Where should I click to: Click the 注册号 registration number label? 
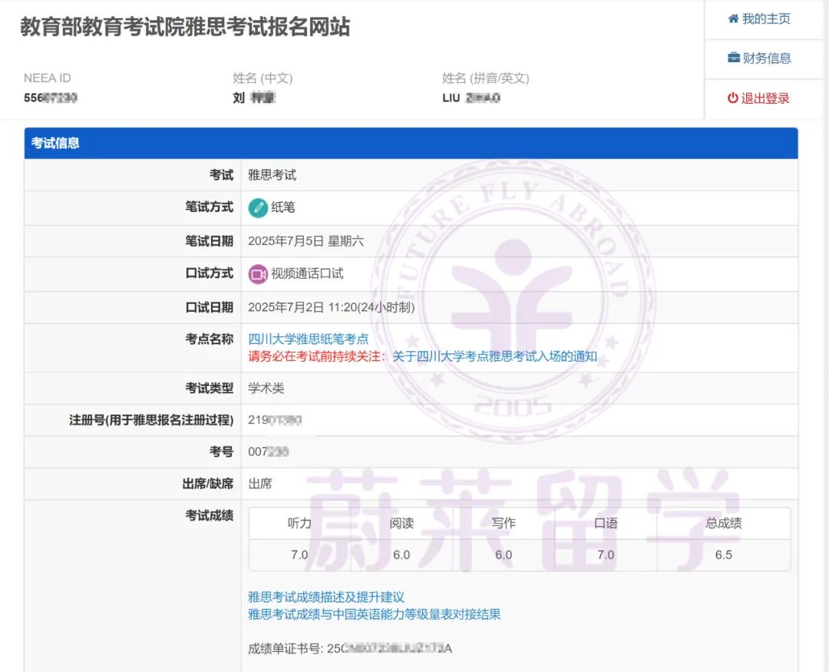click(151, 420)
